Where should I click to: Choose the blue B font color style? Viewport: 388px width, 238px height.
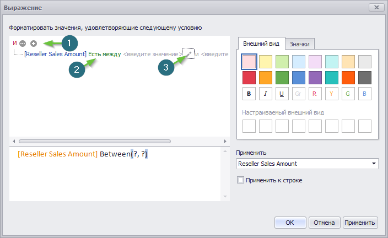pyautogui.click(x=365, y=94)
